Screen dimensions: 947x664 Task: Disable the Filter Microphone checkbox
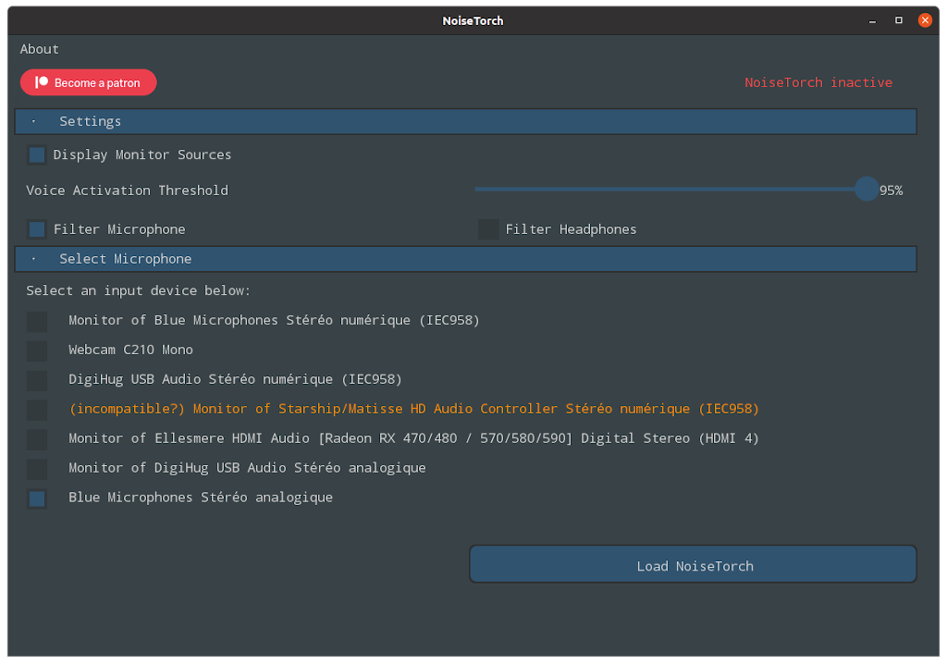(37, 229)
